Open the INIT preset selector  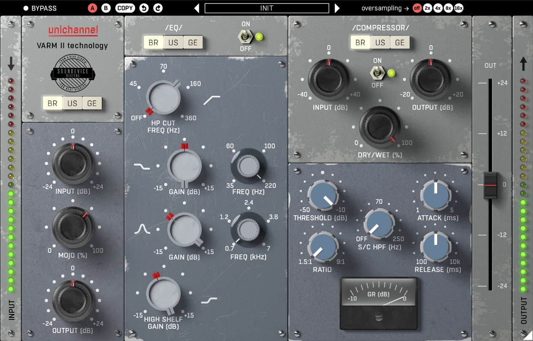(266, 8)
